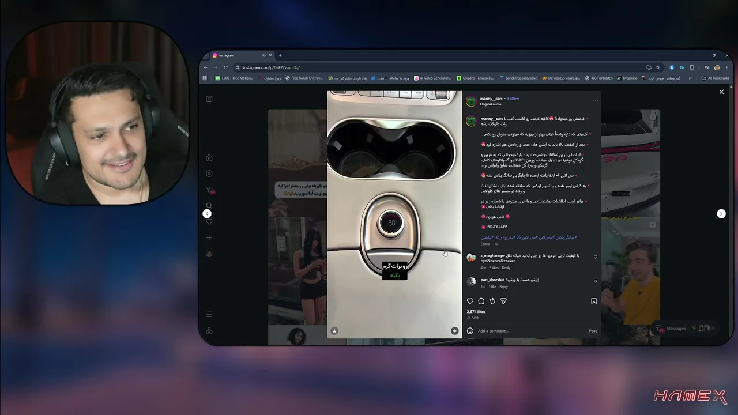
Task: Close the post overlay with the X
Action: 721,92
